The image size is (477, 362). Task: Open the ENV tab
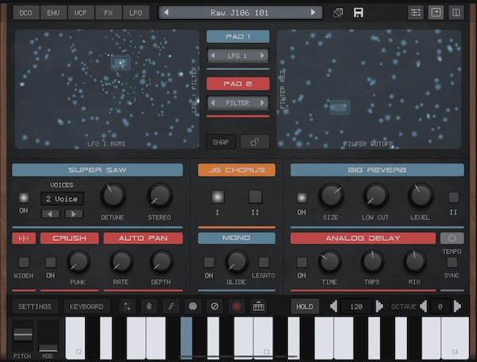[x=53, y=13]
